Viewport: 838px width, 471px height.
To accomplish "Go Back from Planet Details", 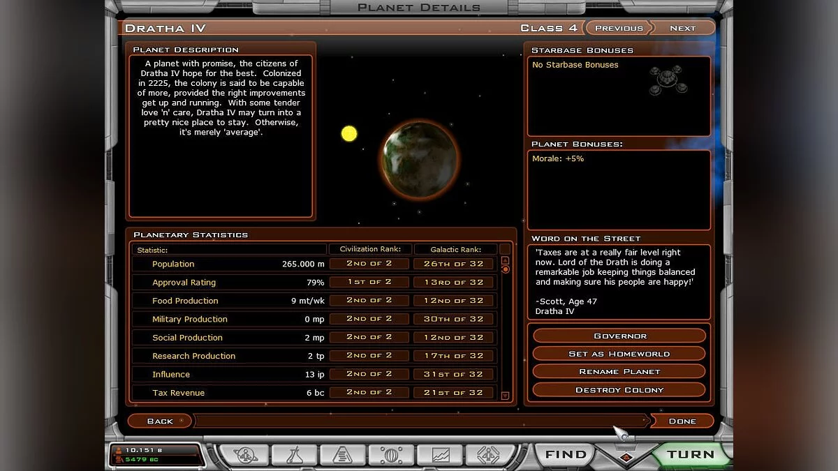I will 159,421.
